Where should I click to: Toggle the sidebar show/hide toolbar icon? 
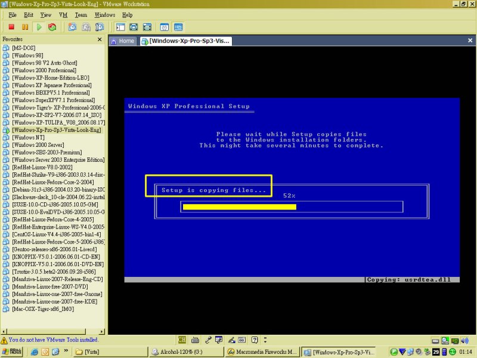(x=120, y=27)
